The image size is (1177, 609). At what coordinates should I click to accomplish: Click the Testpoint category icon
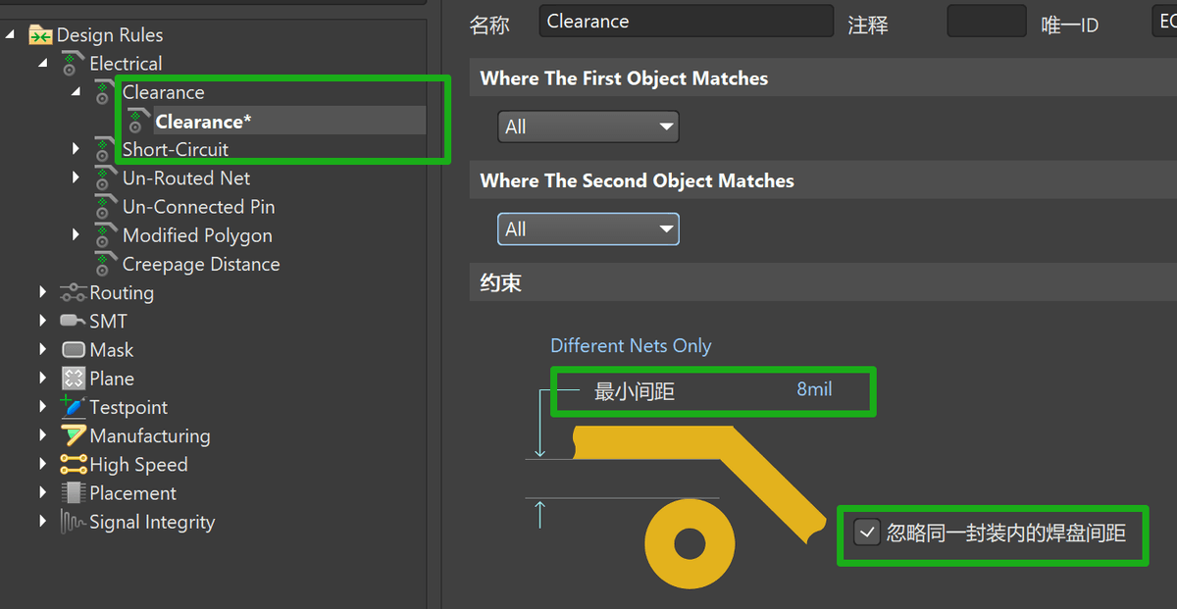point(73,406)
